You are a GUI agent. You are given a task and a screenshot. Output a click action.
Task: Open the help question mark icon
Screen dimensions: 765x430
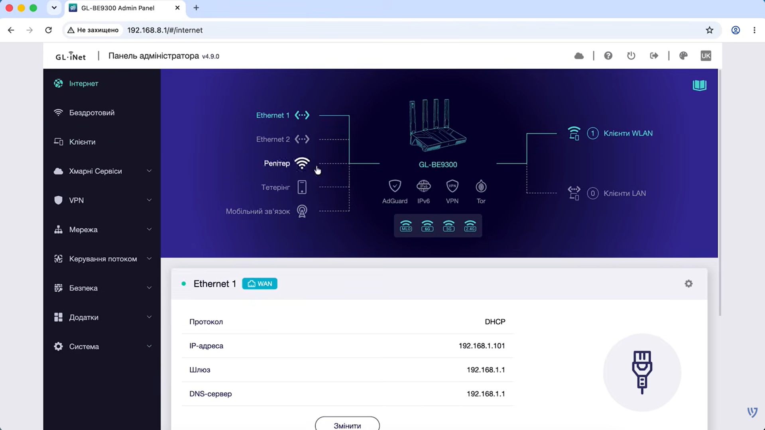pos(608,56)
